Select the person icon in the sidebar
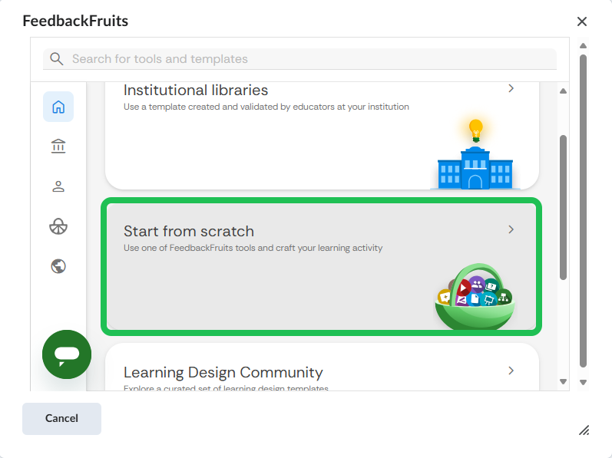 tap(58, 186)
